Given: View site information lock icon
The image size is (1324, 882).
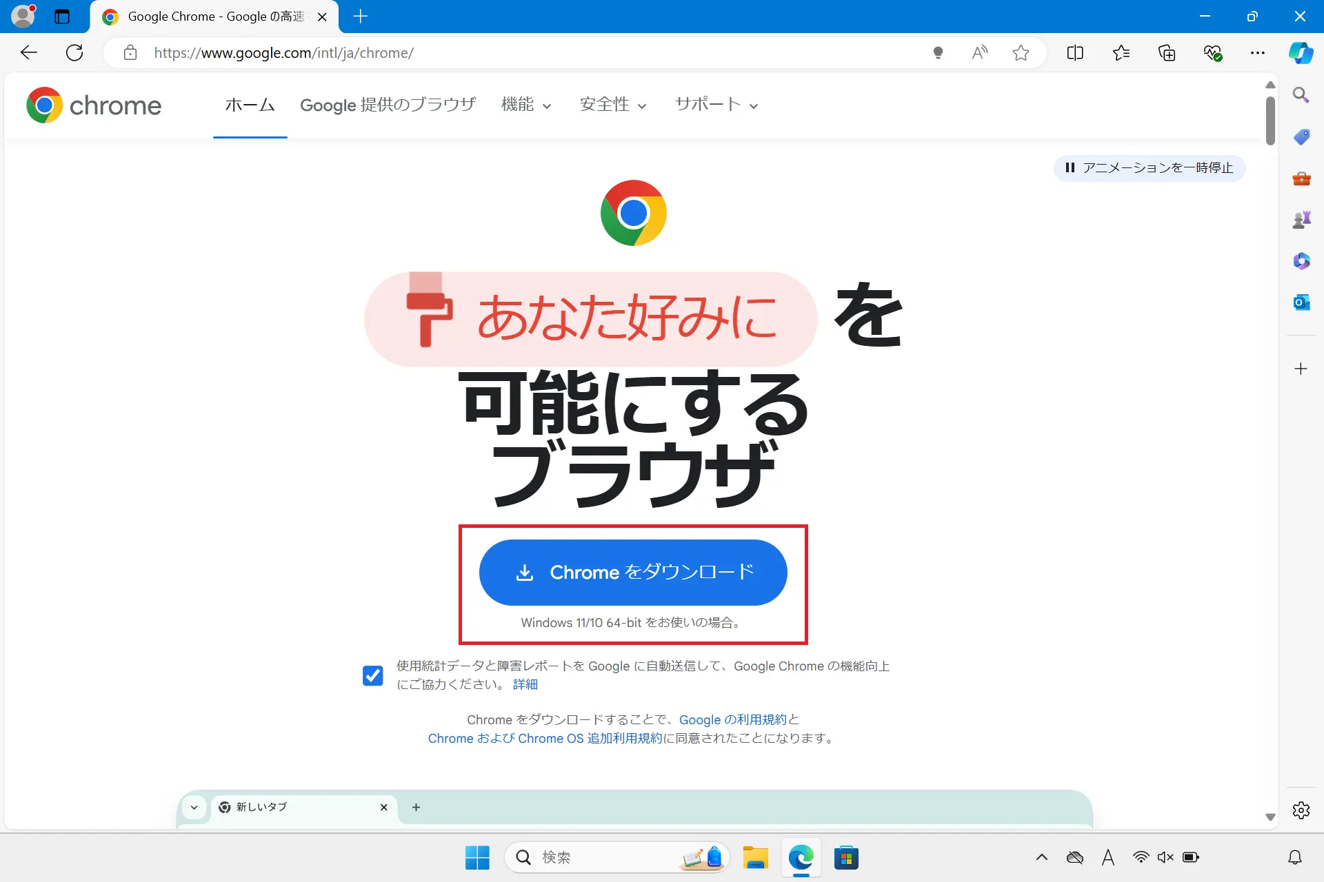Looking at the screenshot, I should coord(130,52).
